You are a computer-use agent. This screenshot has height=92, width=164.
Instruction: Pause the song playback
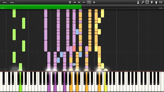point(70,2)
